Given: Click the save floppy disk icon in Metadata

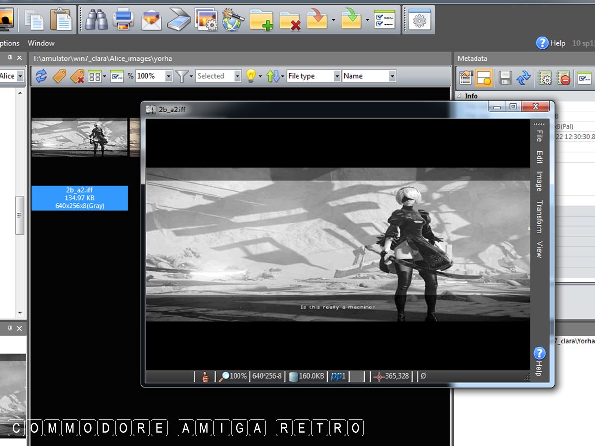Looking at the screenshot, I should [505, 78].
